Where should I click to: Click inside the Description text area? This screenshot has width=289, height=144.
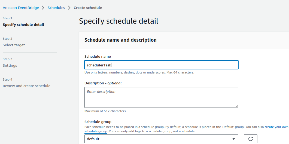(x=161, y=97)
